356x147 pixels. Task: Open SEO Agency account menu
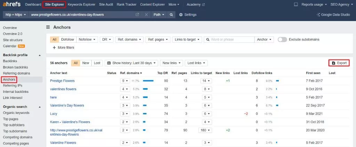tap(341, 4)
